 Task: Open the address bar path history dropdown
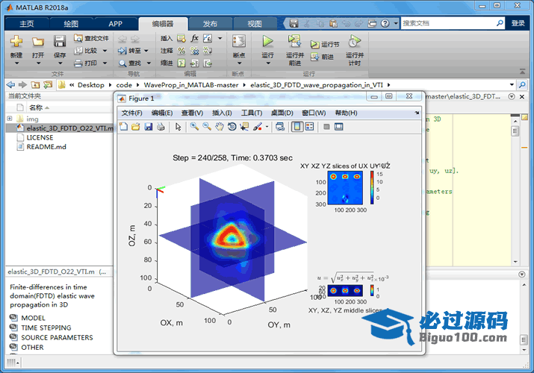[512, 84]
